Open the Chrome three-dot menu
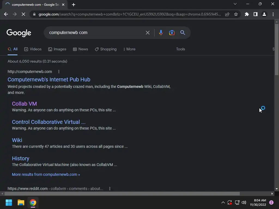The height and width of the screenshot is (209, 279). 273,14
